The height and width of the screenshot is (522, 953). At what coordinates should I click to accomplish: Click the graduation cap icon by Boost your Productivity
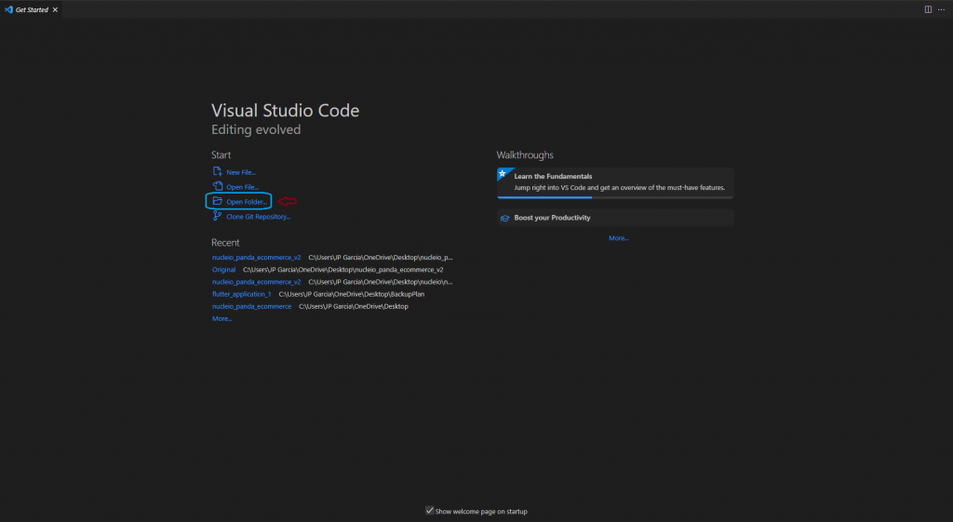click(504, 218)
